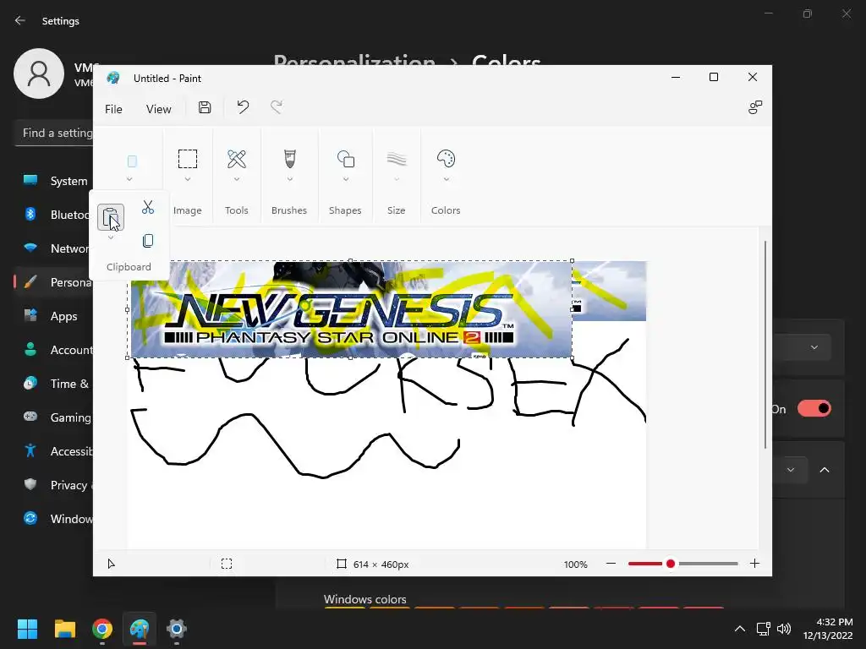Click Paint's vertical scrollbar
This screenshot has width=866, height=649.
pyautogui.click(x=765, y=345)
